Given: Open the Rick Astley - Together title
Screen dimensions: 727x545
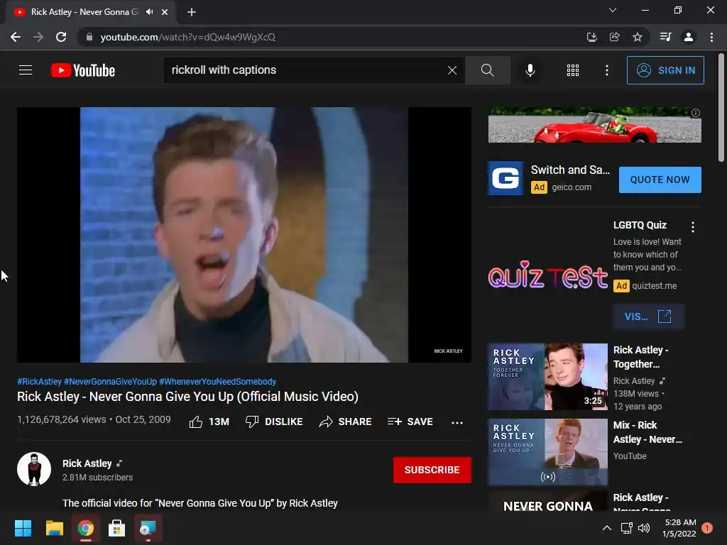Looking at the screenshot, I should point(641,357).
